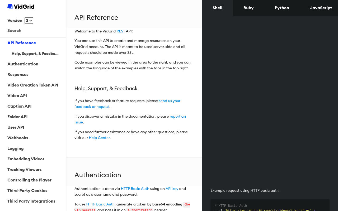Open HTTP Basic Auth link in Authentication intro
Viewport: 338px width, 211px height.
[x=135, y=189]
